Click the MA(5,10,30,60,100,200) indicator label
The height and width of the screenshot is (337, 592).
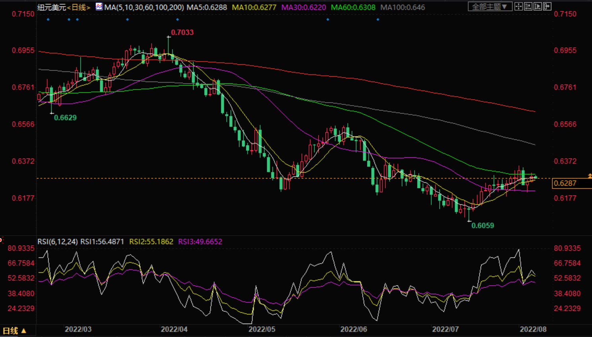[x=144, y=7]
